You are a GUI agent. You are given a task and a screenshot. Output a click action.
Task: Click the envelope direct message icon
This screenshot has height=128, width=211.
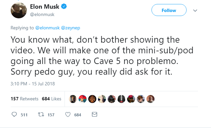coord(95,114)
